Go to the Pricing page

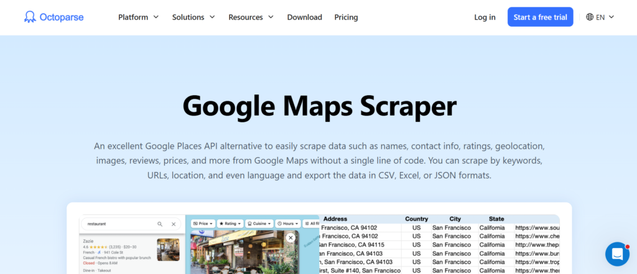(x=346, y=17)
